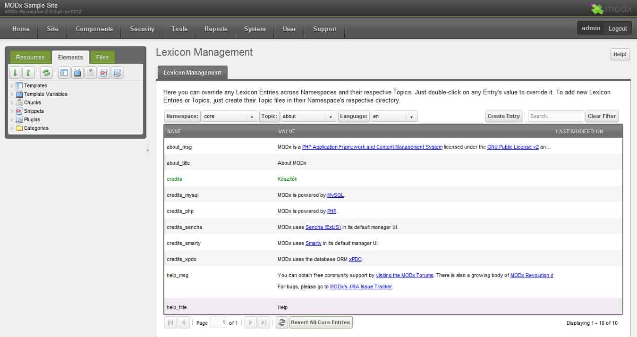637x337 pixels.
Task: Expand the Snippets tree node
Action: [x=12, y=111]
